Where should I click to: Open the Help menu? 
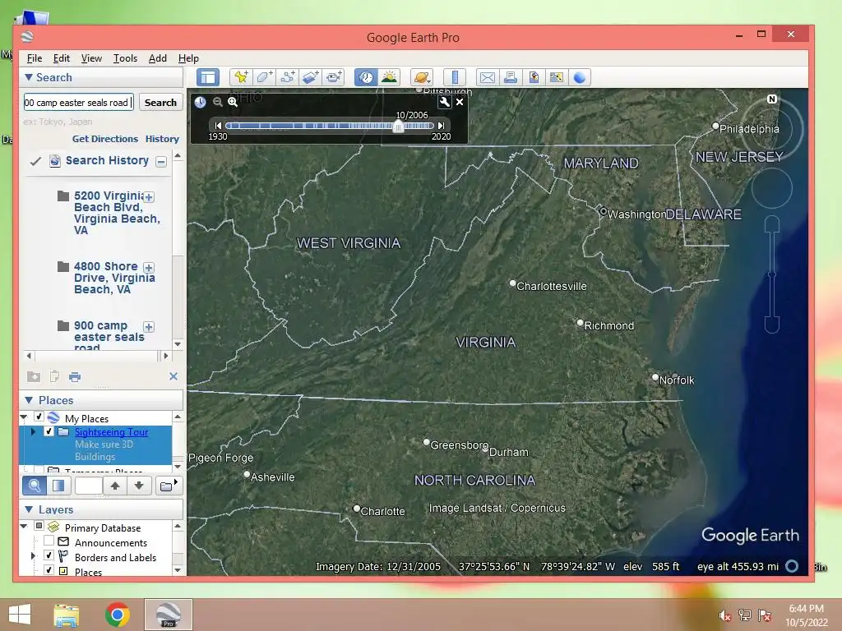pos(188,58)
